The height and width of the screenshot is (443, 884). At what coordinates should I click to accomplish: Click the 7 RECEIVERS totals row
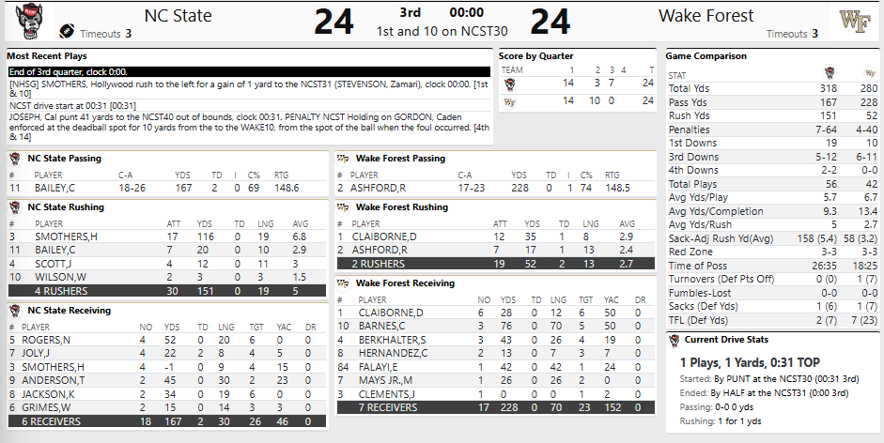pos(496,407)
